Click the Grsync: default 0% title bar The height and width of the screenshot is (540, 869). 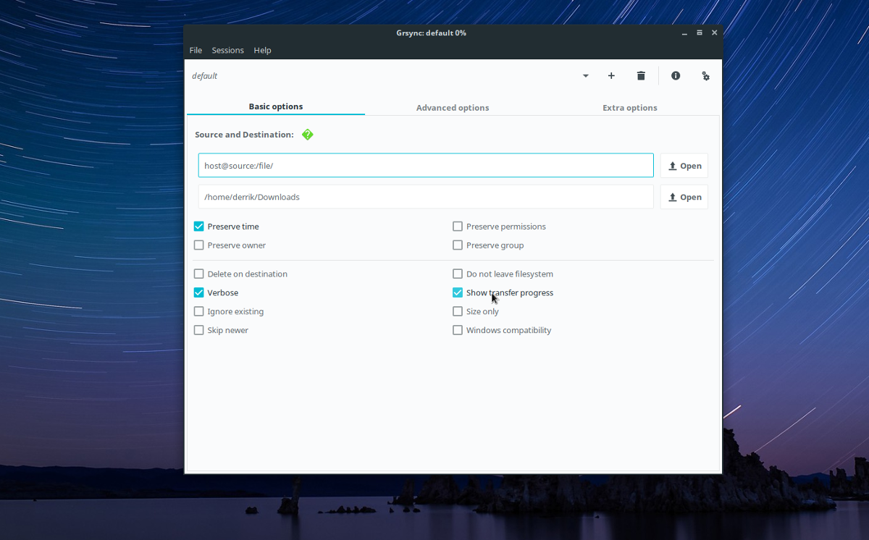coord(431,33)
